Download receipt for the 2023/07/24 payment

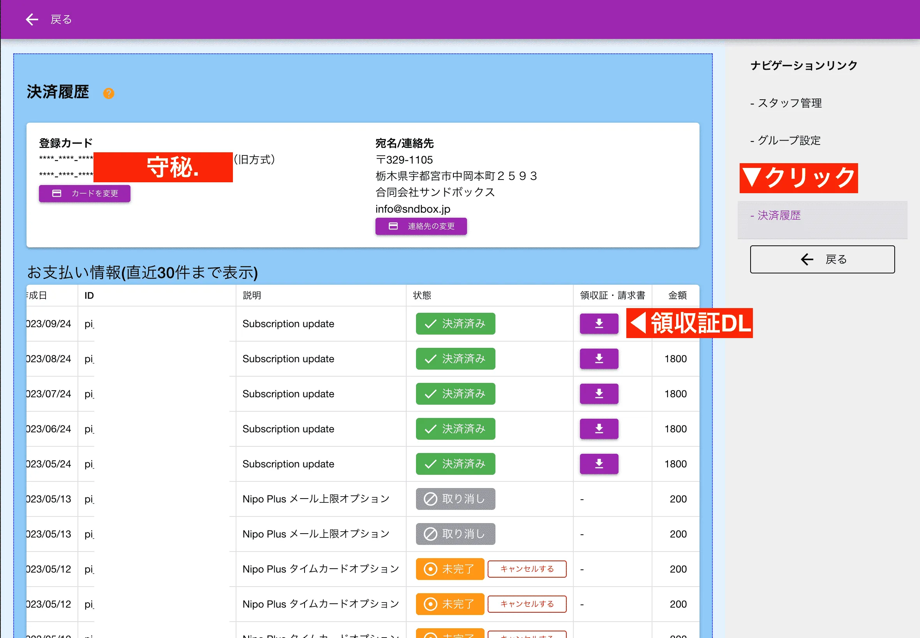pos(599,394)
